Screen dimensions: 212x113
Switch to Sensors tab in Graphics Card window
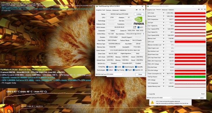tap(109, 10)
